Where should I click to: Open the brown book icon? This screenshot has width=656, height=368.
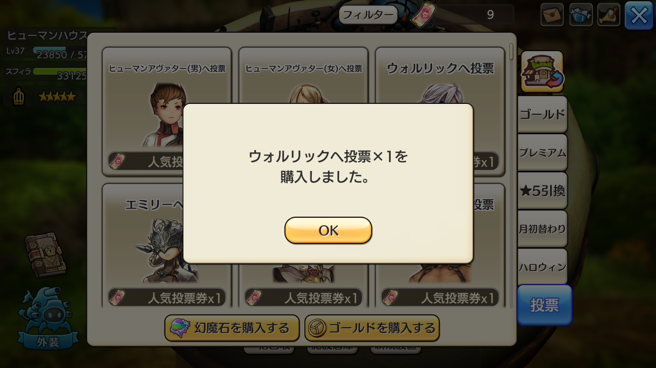coord(45,255)
